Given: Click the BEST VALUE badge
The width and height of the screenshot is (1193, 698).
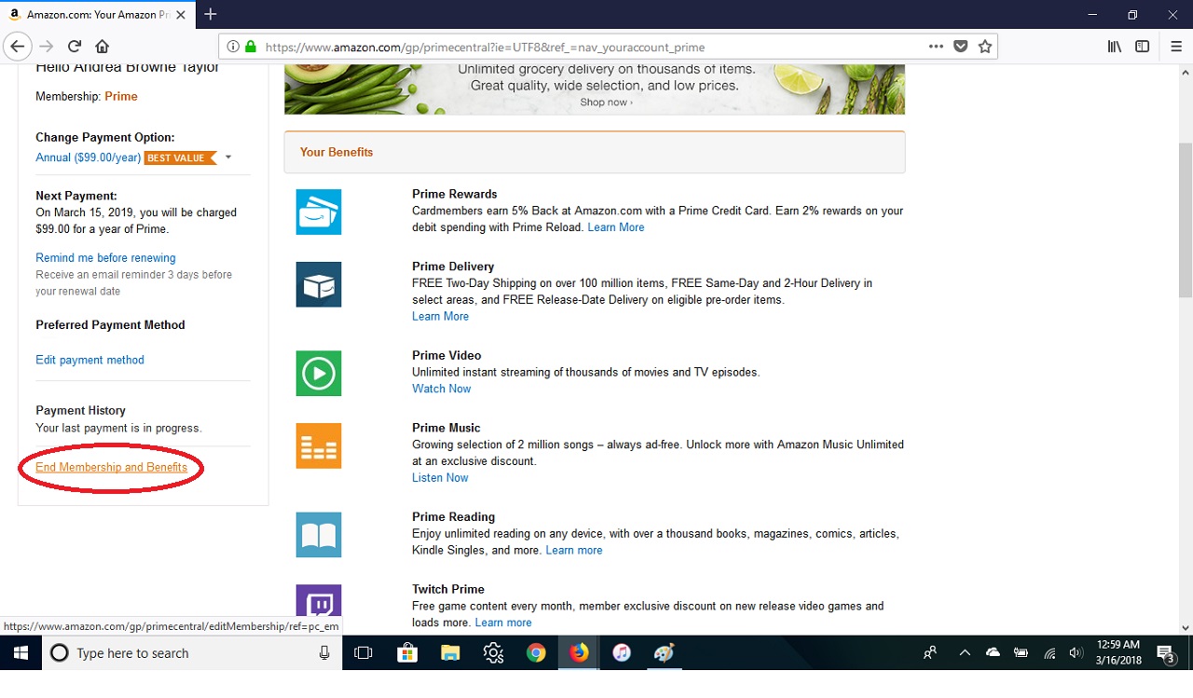Looking at the screenshot, I should pyautogui.click(x=179, y=157).
